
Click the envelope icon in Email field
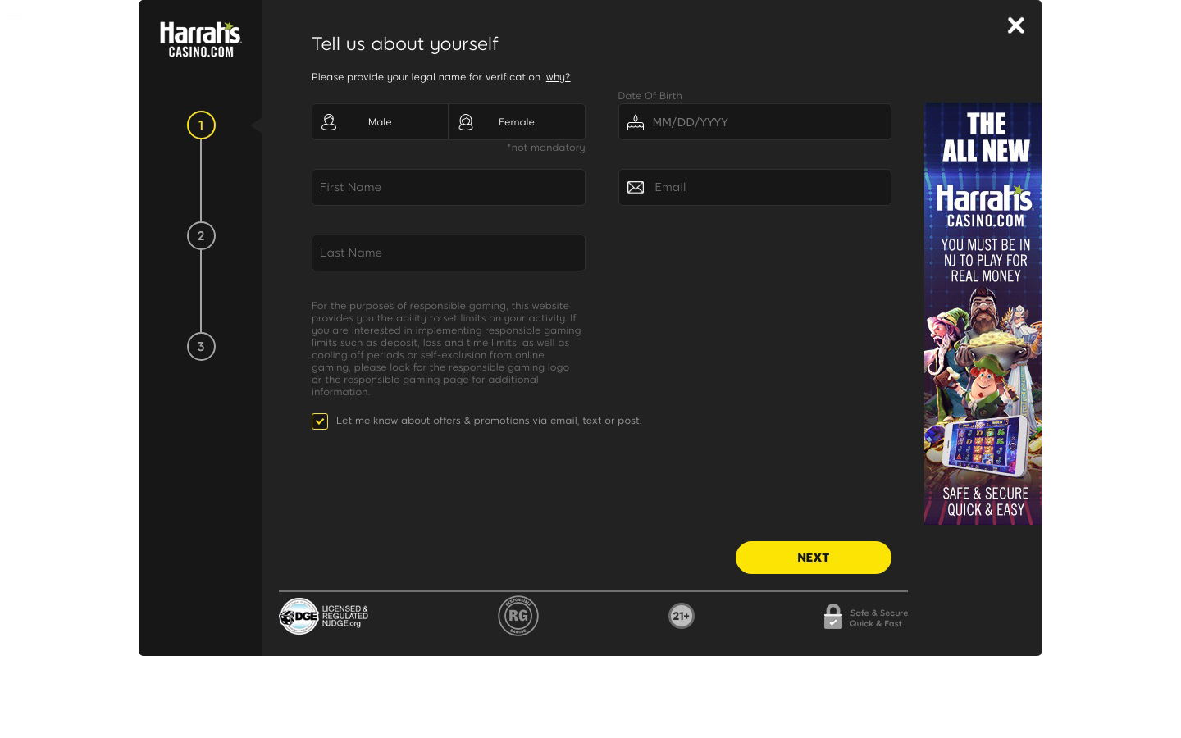coord(636,187)
